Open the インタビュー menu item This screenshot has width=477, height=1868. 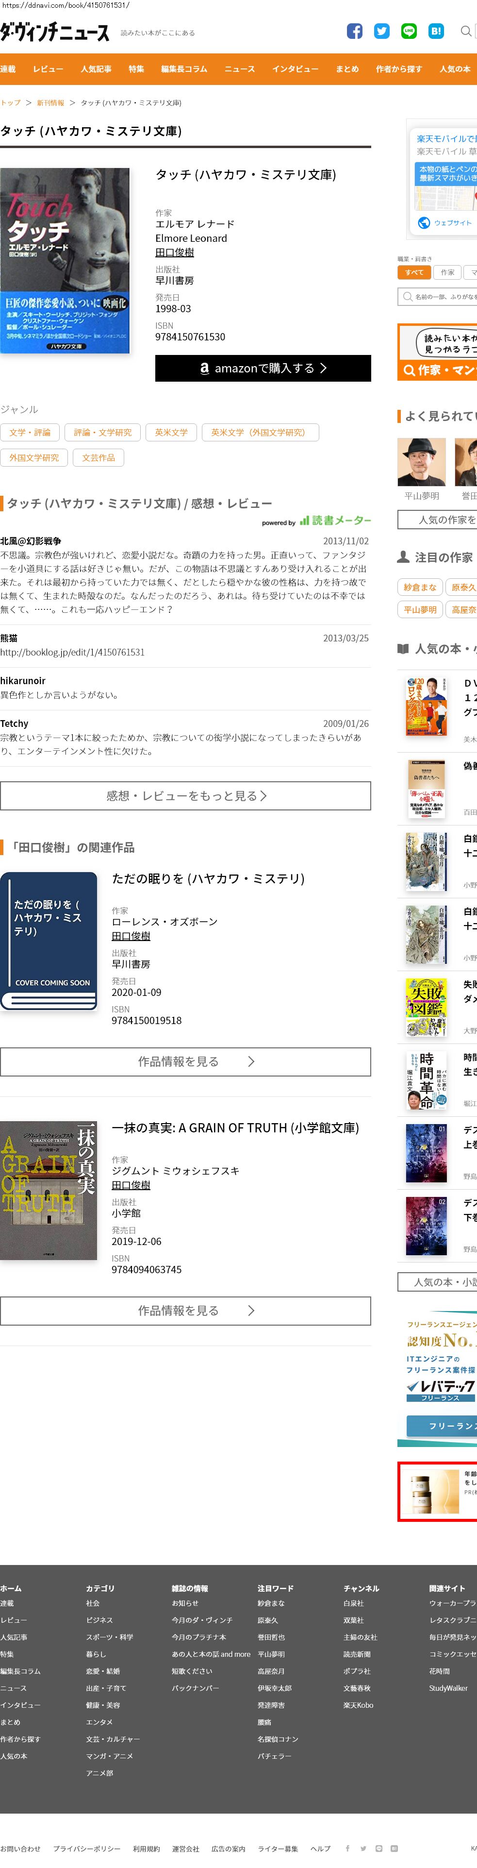[295, 69]
